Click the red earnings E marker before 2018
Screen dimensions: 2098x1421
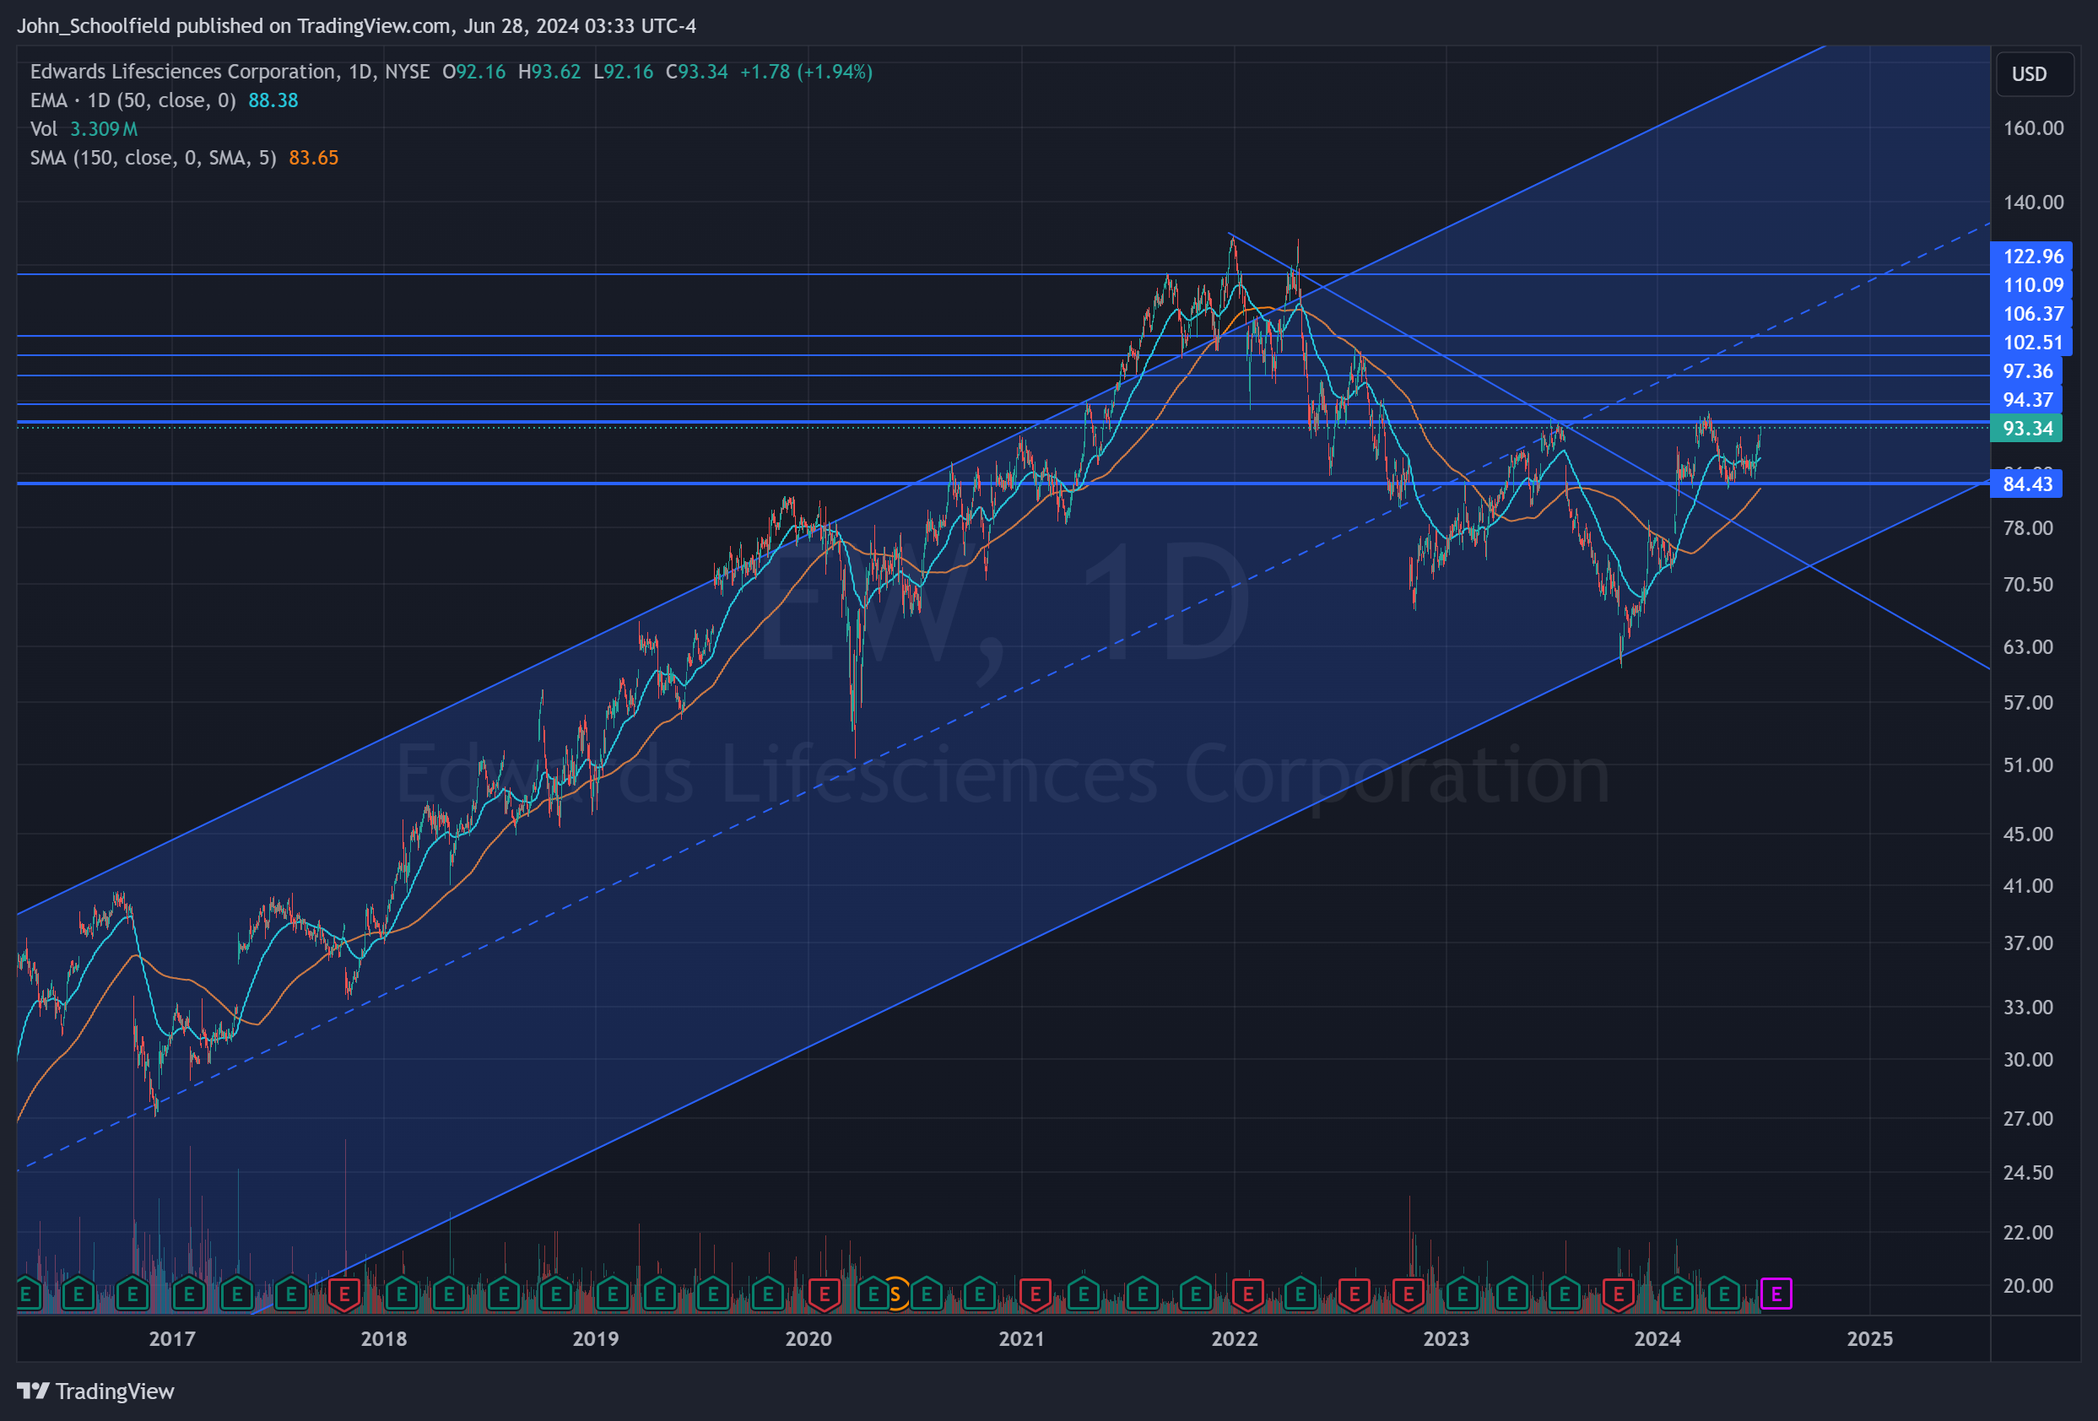click(344, 1294)
